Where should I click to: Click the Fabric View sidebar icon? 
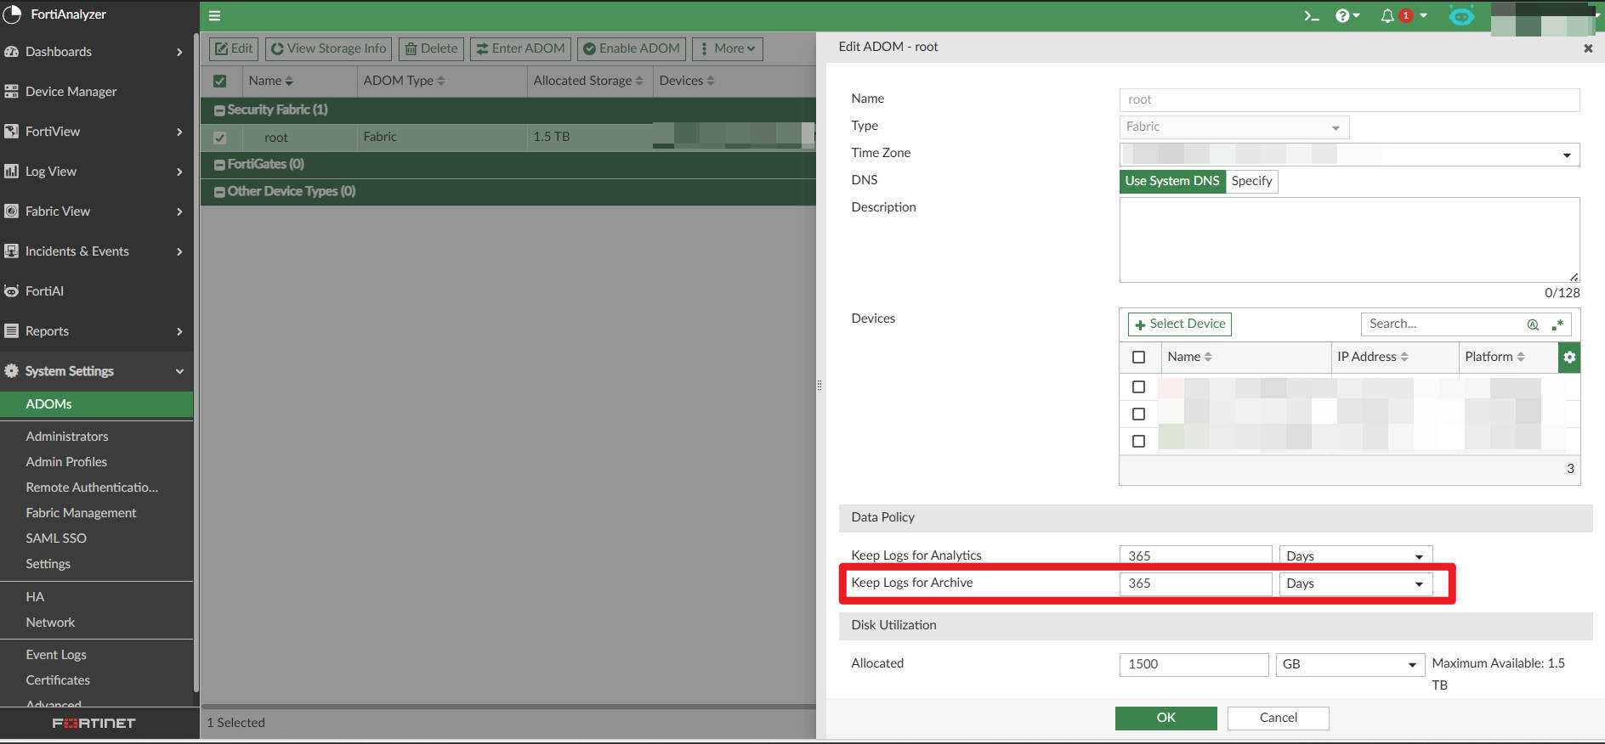[11, 211]
